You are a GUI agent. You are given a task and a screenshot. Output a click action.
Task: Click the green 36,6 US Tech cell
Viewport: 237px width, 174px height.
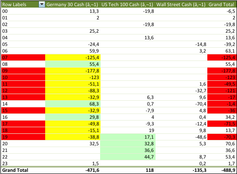pos(128,150)
